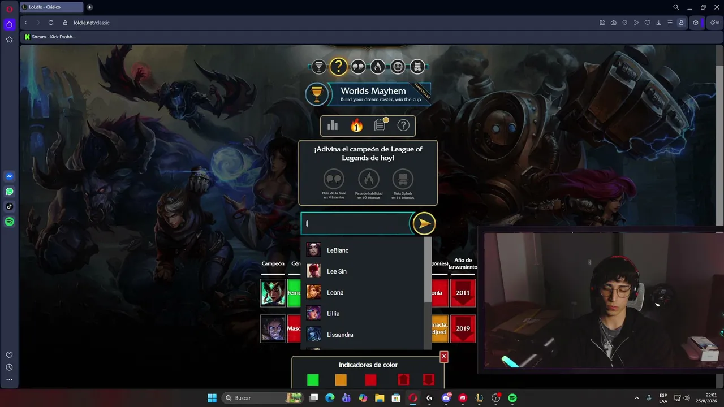Image resolution: width=724 pixels, height=407 pixels.
Task: Click the taskbar Buscar search box
Action: pos(263,398)
